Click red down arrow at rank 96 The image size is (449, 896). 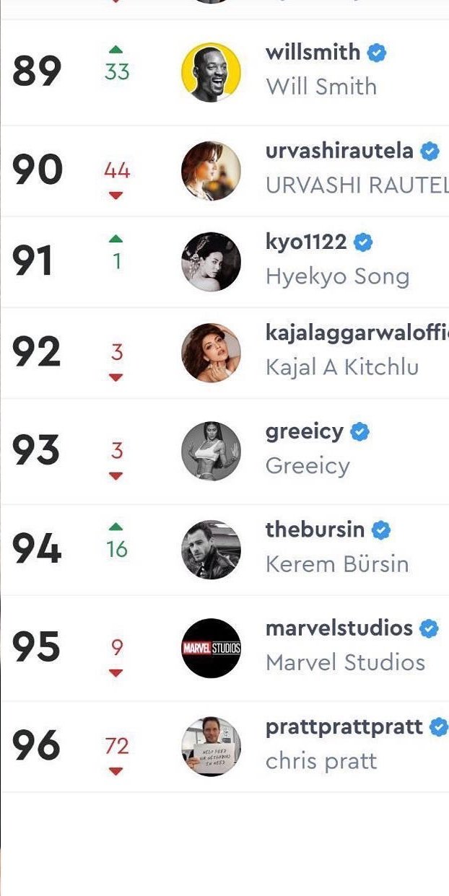point(115,770)
